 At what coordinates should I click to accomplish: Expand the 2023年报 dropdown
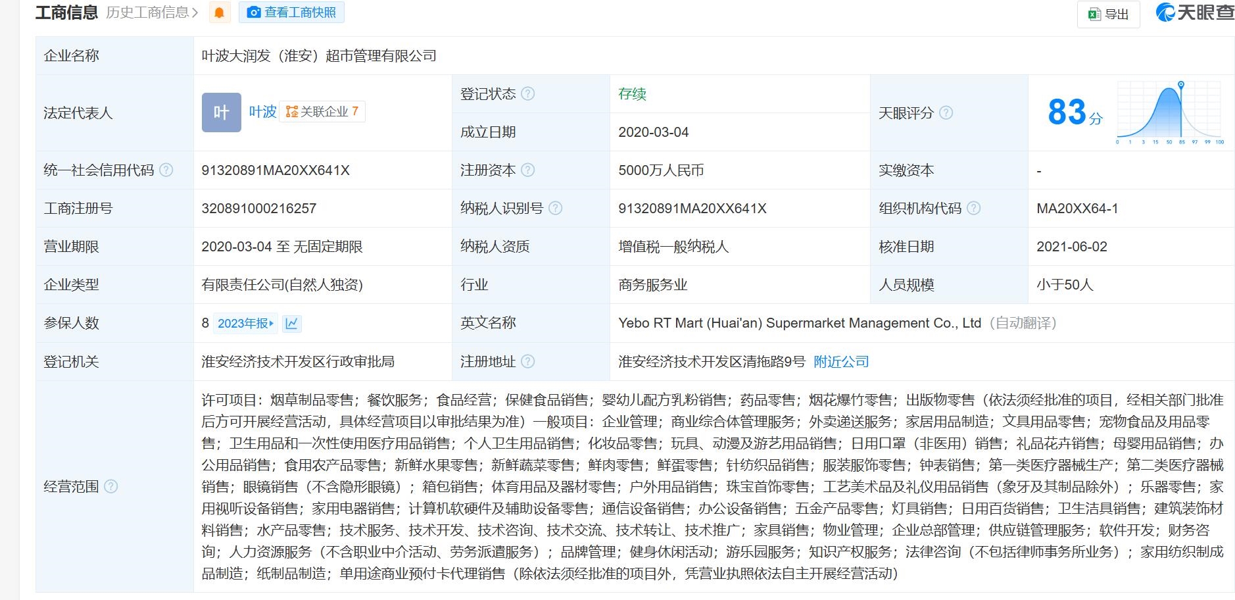point(245,323)
